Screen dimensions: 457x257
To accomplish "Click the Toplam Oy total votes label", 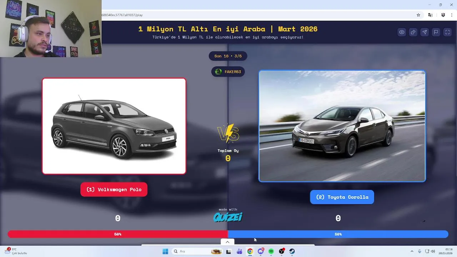I will [228, 151].
